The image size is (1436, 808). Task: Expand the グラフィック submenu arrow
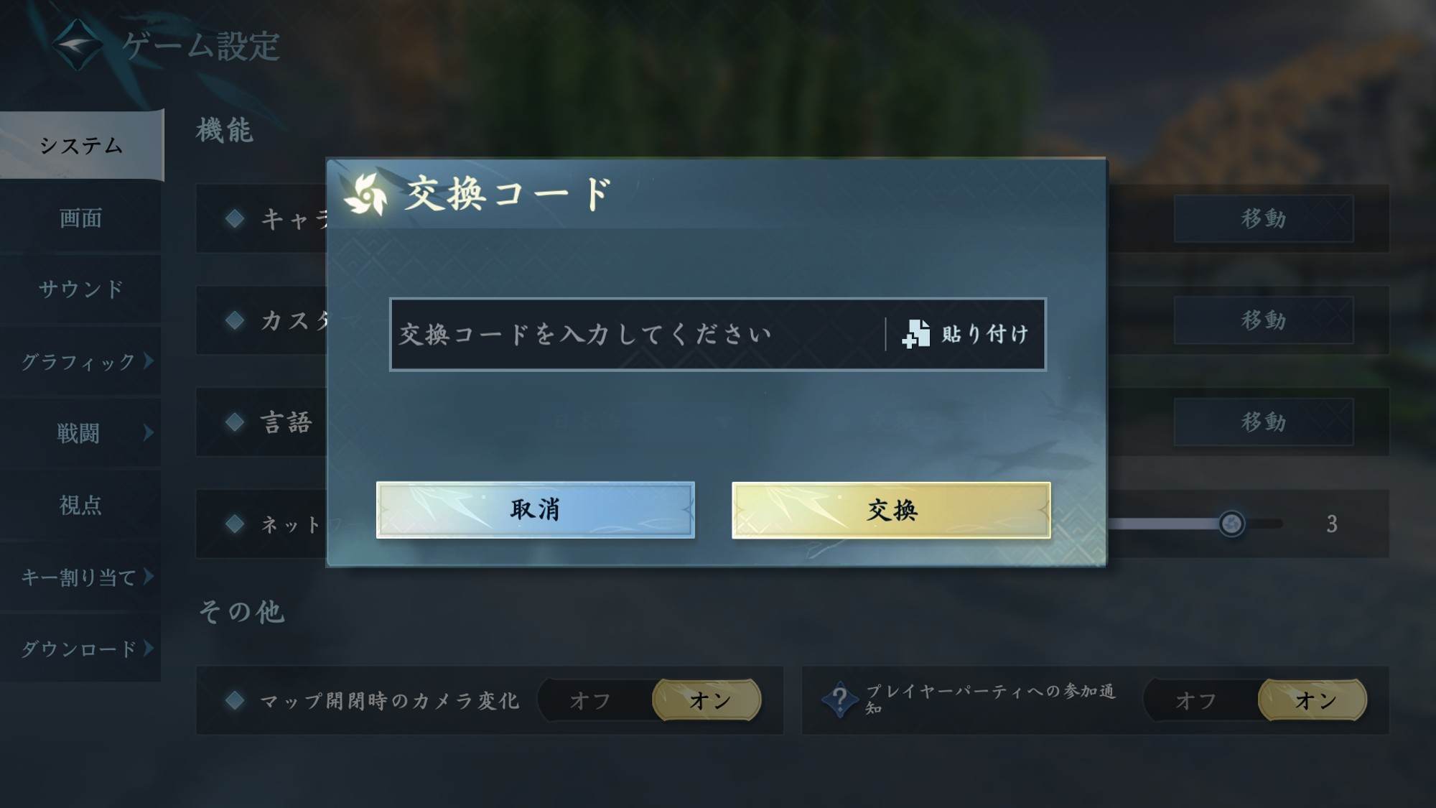149,361
